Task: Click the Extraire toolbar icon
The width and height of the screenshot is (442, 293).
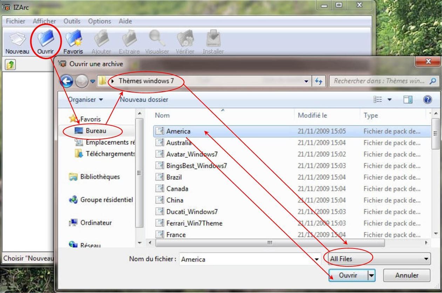Action: point(129,38)
